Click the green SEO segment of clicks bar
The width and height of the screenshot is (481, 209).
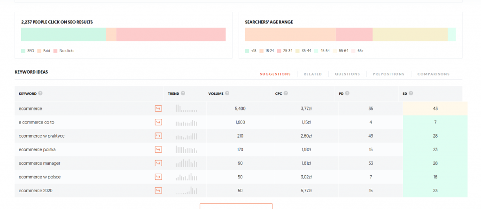click(x=63, y=35)
